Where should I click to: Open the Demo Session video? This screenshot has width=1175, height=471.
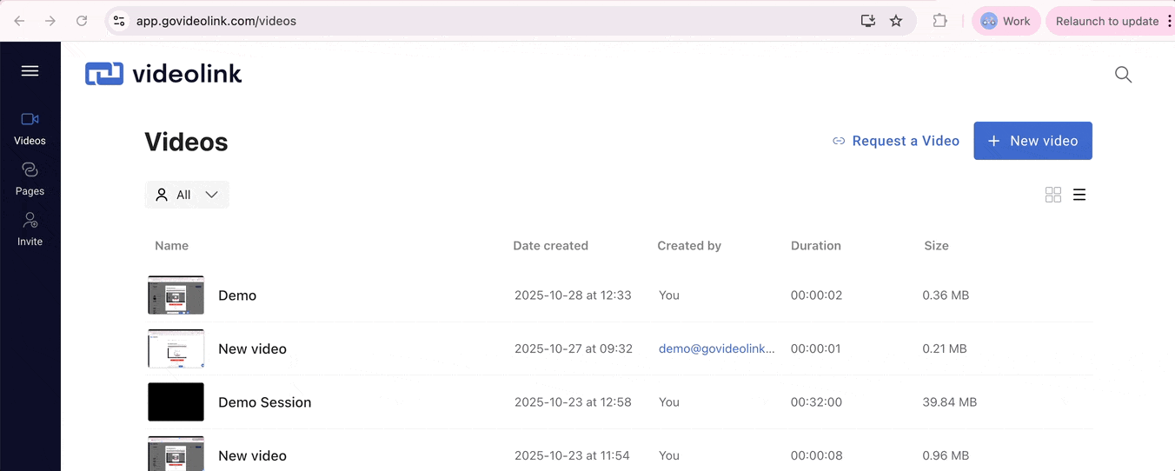[264, 402]
